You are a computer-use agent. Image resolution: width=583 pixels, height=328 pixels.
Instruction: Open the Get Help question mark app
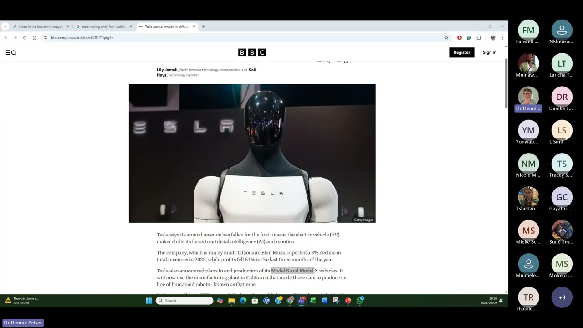pos(278,301)
